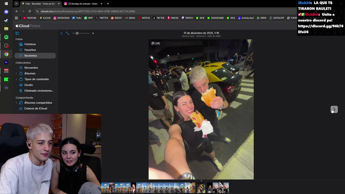Expand the Tipos de contenido chevron
345x194 pixels.
[x=16, y=79]
